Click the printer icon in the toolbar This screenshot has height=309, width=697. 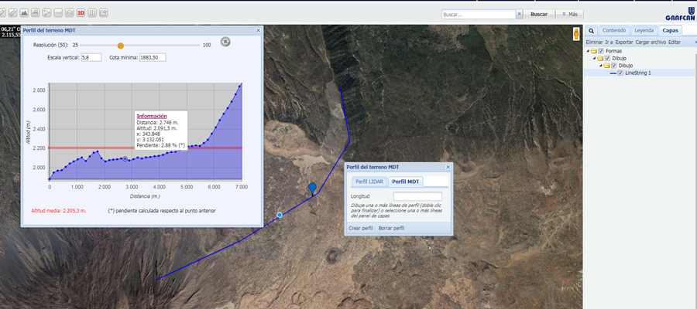coord(34,13)
